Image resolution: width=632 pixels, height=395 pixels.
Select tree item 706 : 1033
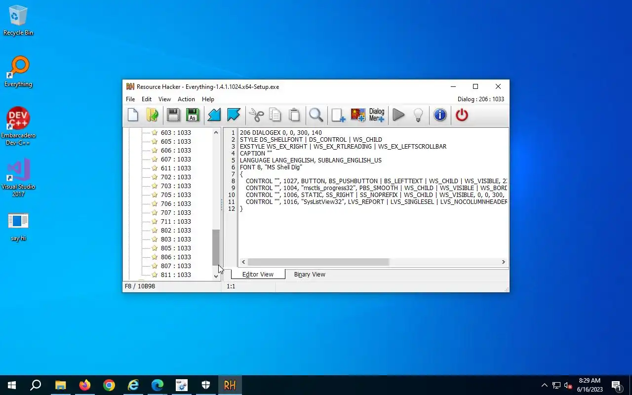tap(175, 203)
